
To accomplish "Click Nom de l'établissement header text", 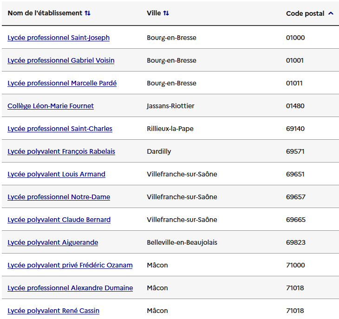I will [45, 13].
